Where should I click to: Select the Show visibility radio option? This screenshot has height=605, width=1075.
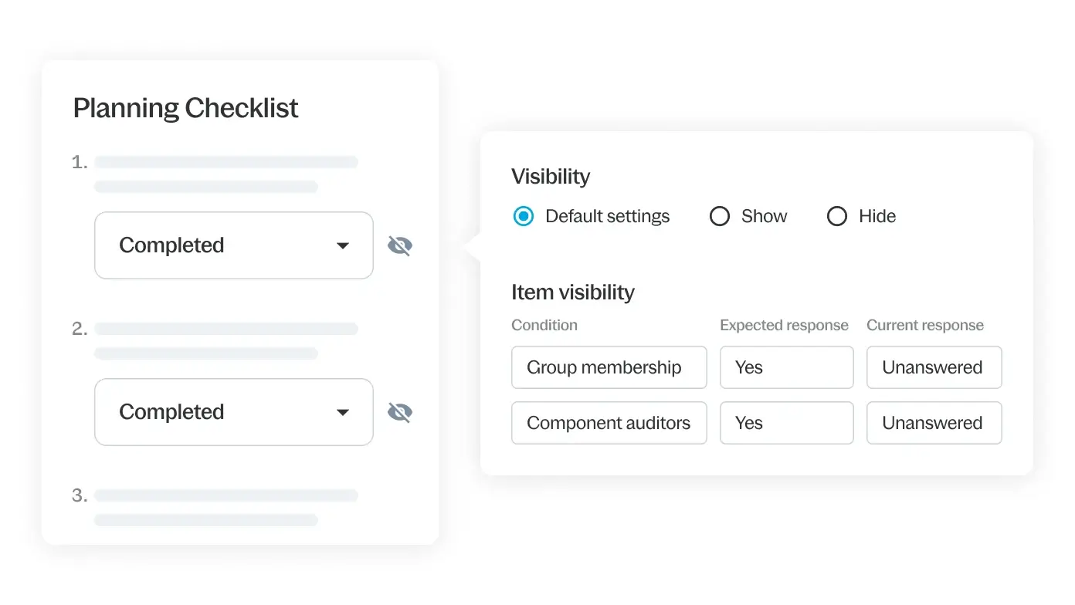click(x=720, y=217)
